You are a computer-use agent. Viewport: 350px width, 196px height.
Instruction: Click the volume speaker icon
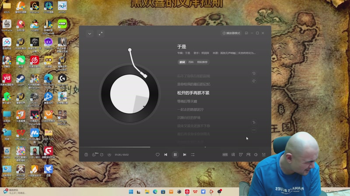pyautogui.click(x=256, y=155)
